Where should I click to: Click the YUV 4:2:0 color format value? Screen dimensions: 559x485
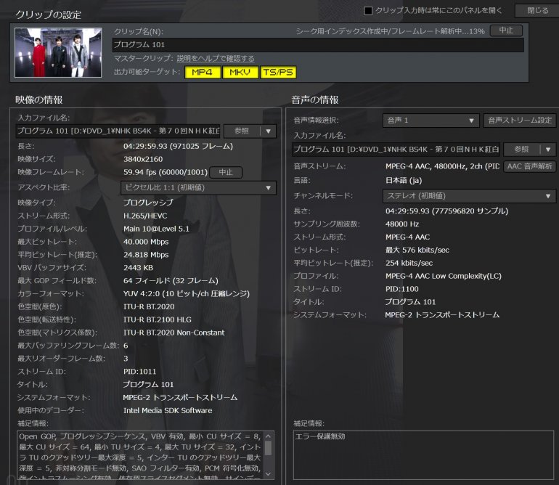pyautogui.click(x=187, y=294)
